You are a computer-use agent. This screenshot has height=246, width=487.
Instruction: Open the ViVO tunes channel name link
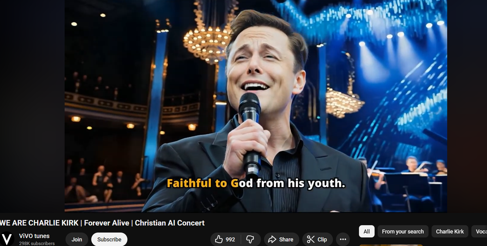point(34,236)
